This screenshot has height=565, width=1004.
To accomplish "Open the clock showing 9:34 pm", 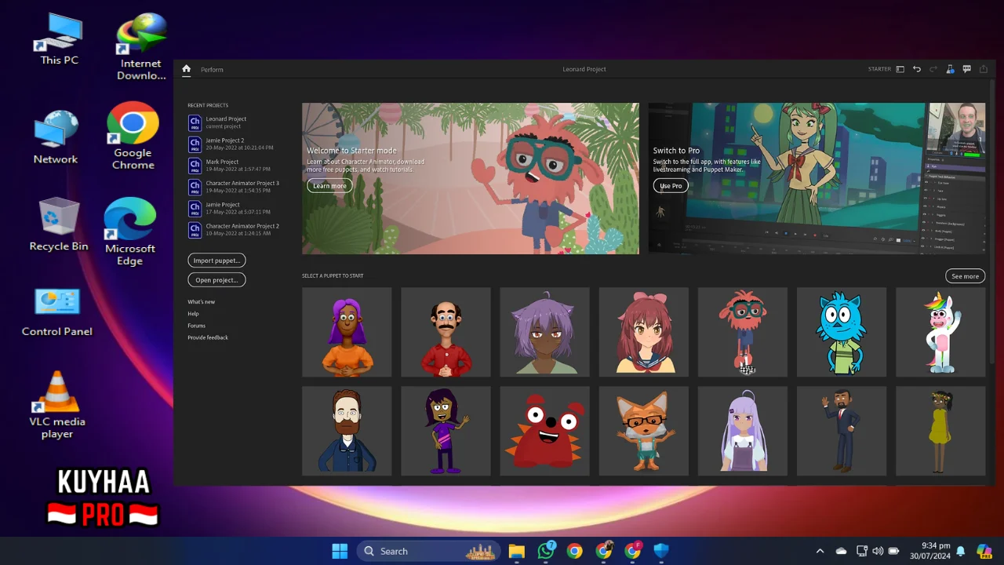I will [x=929, y=551].
